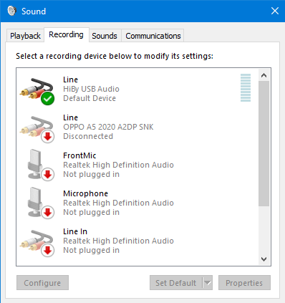
Task: Click the scrollbar down arrow in device list
Action: 264,259
